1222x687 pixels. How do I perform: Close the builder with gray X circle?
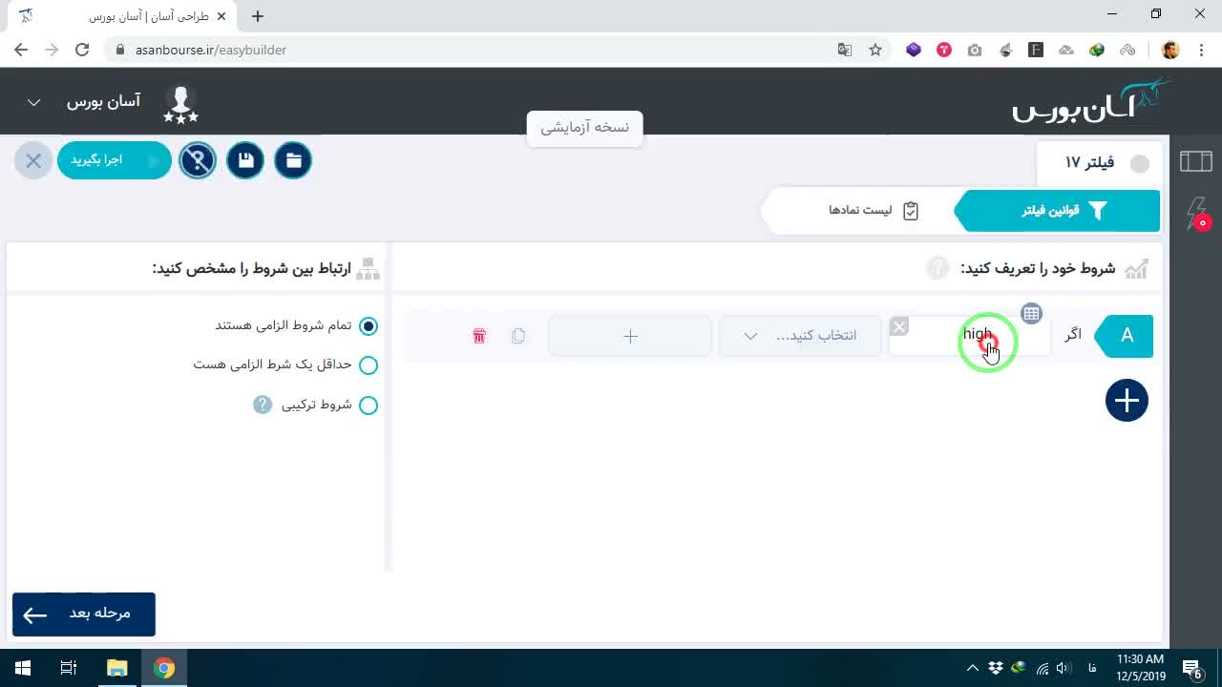point(33,160)
